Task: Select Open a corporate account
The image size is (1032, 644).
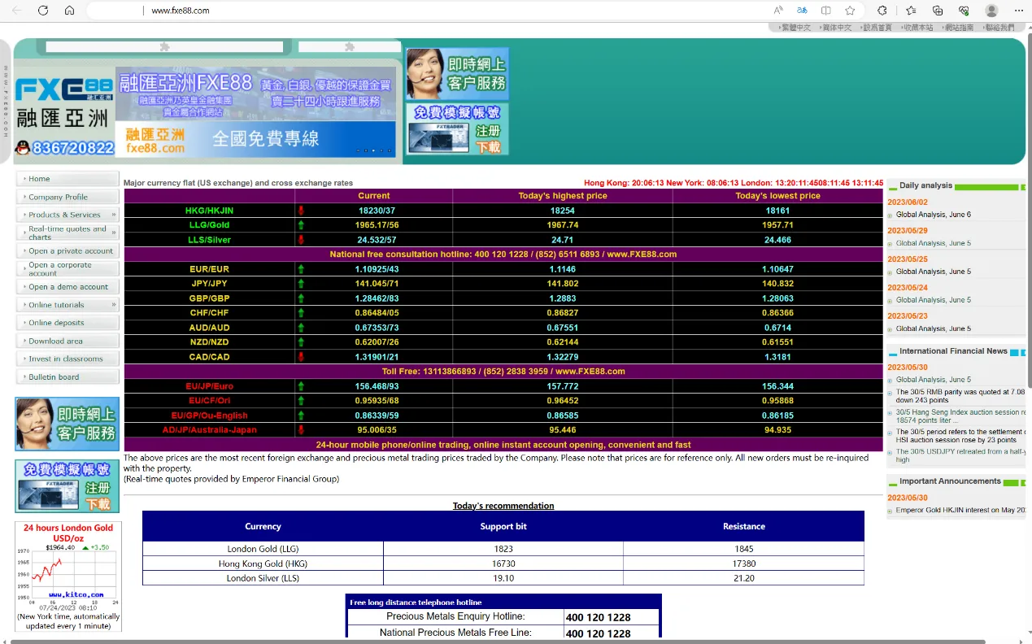Action: 67,269
